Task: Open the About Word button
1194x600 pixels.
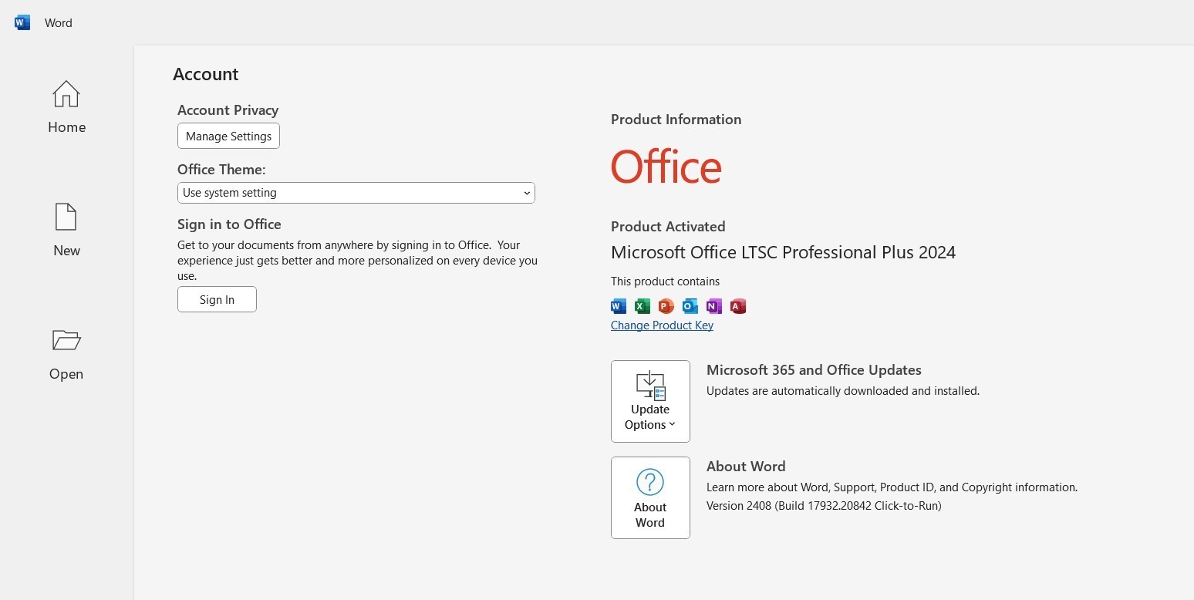Action: (x=650, y=497)
